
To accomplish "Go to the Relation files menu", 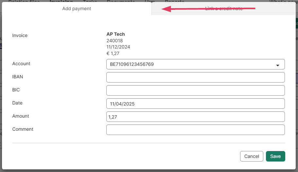I will click(x=24, y=1).
